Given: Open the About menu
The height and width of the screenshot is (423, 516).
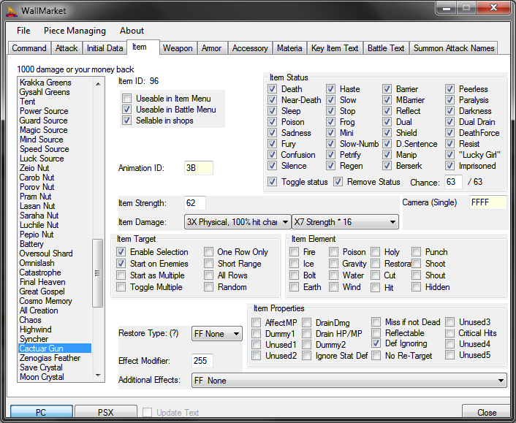Looking at the screenshot, I should (x=132, y=31).
